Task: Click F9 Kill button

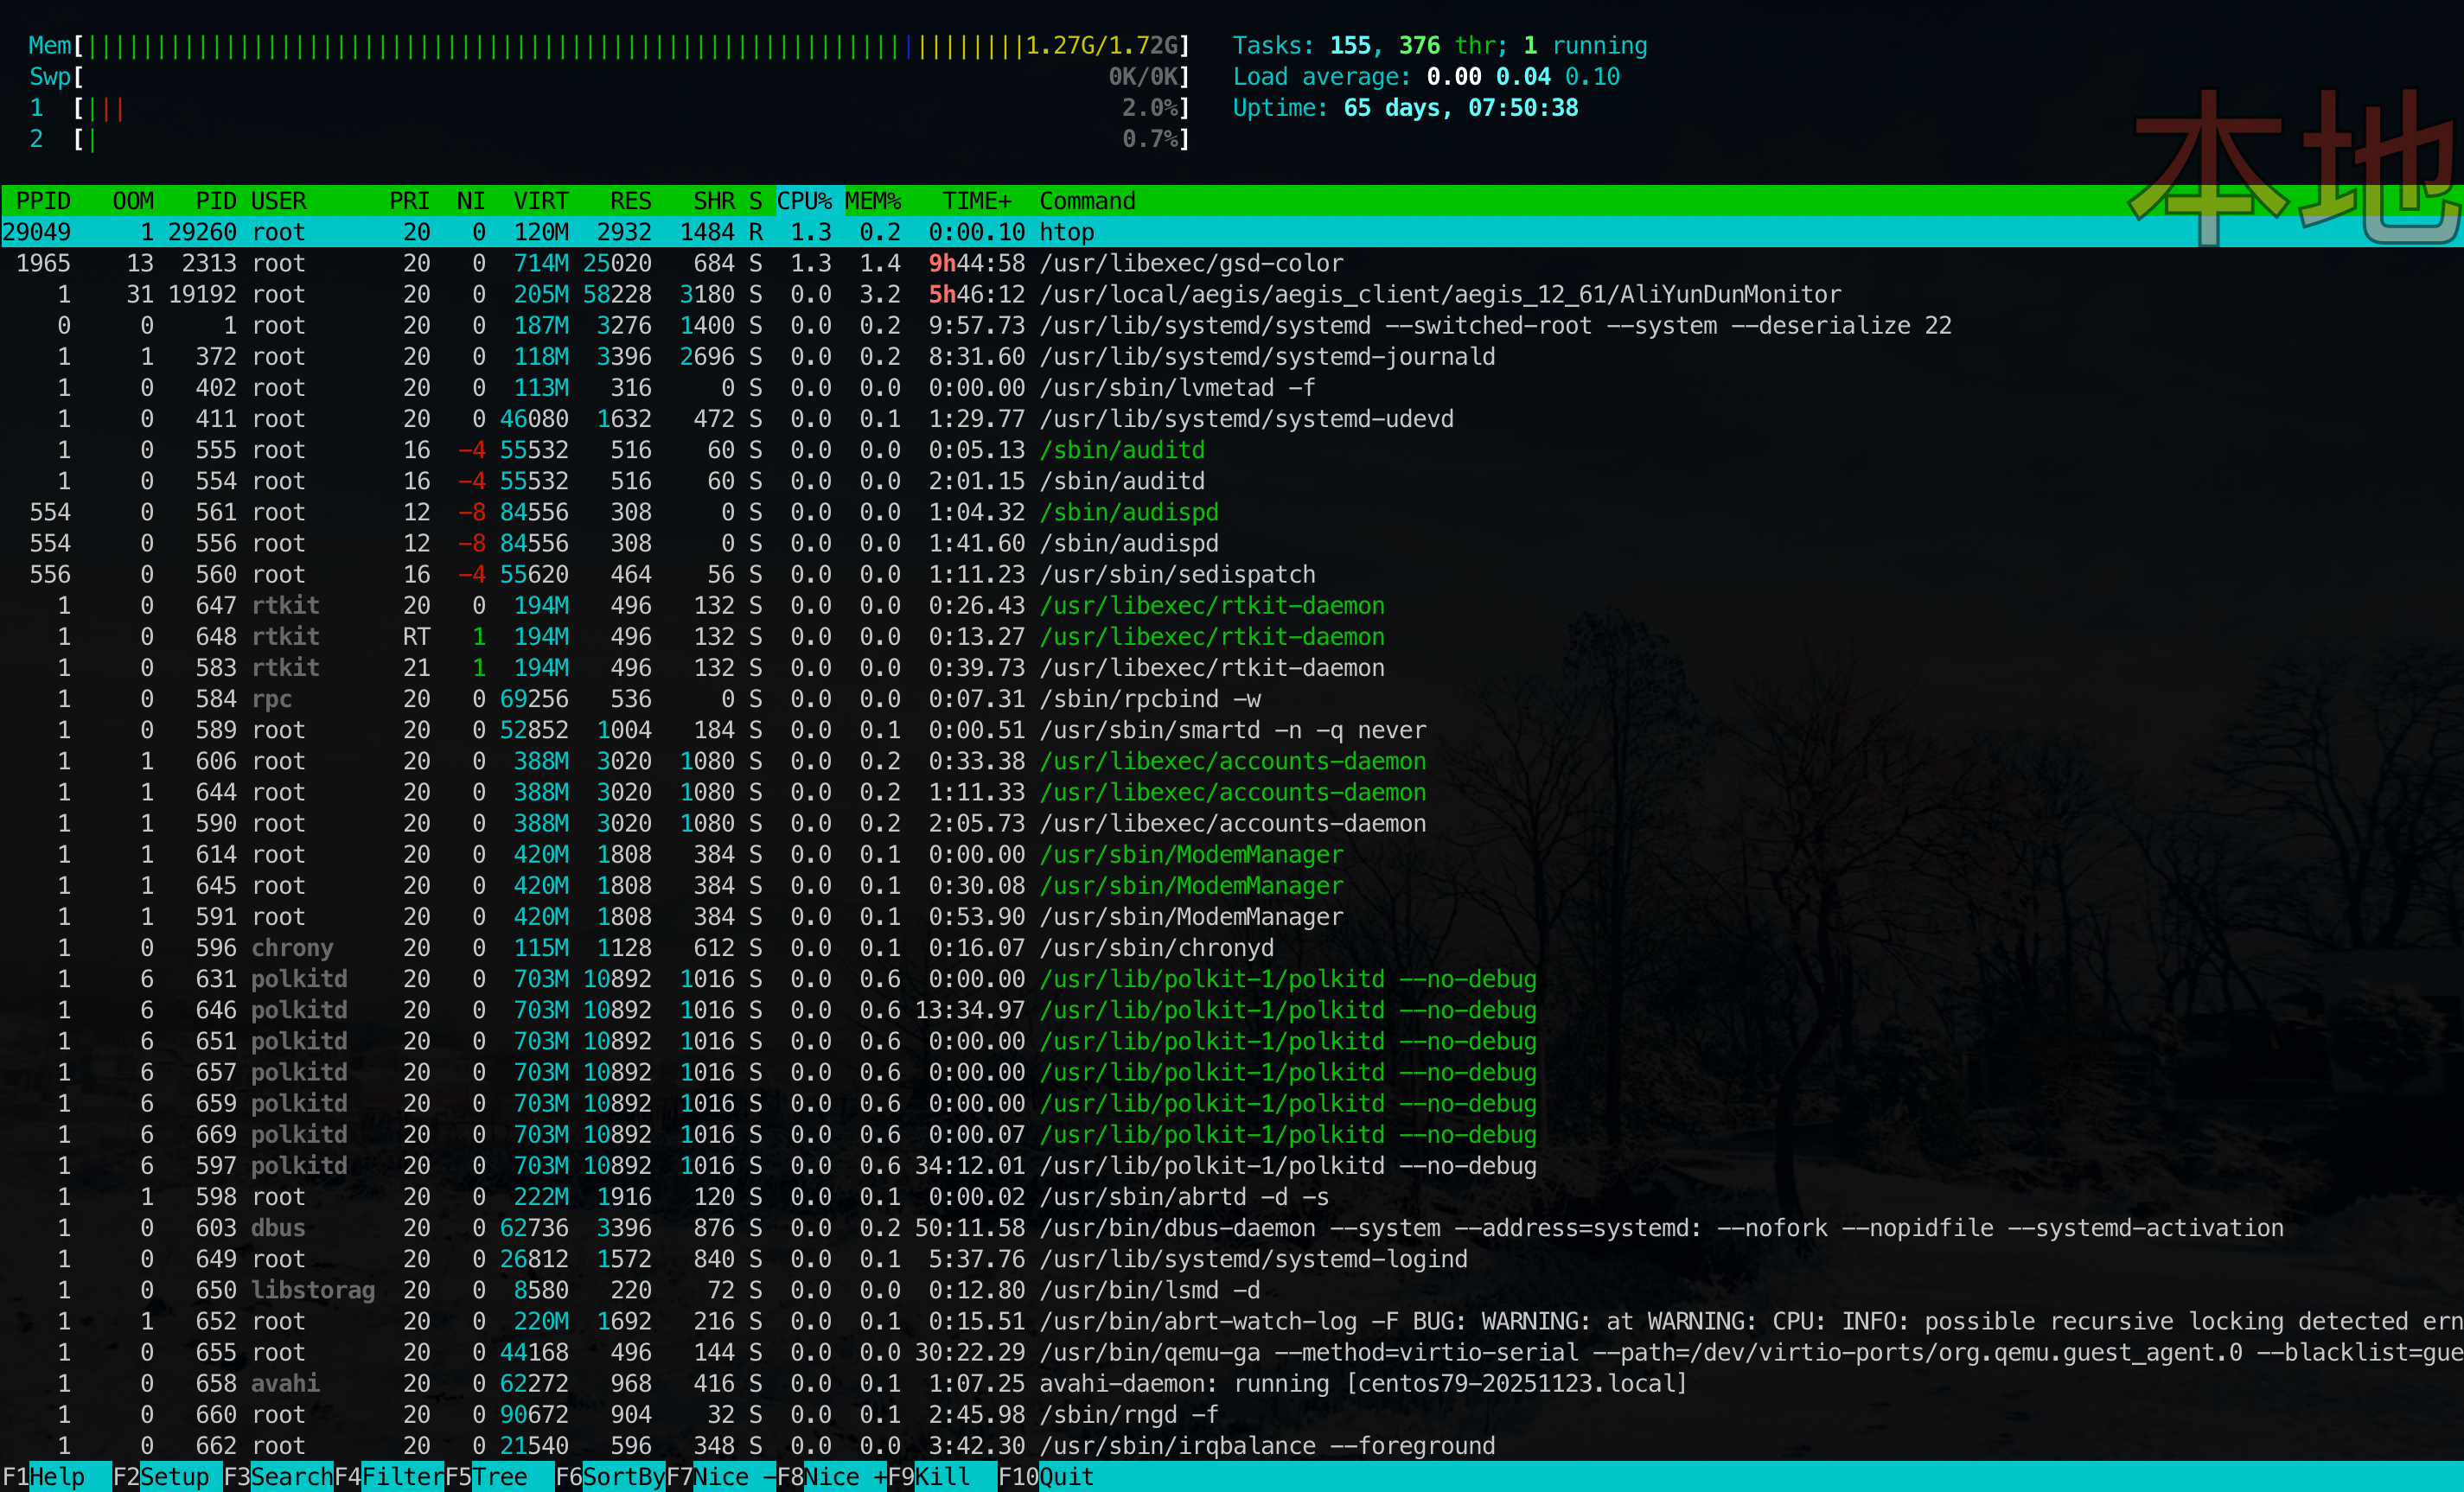Action: coord(942,1477)
